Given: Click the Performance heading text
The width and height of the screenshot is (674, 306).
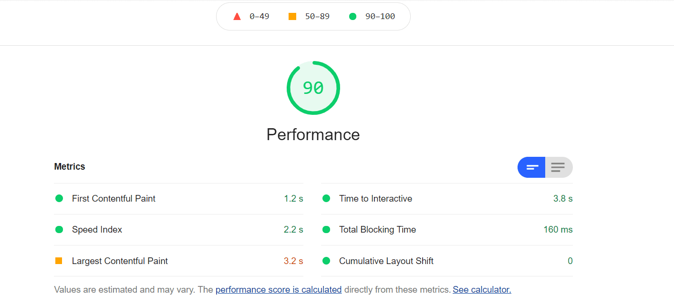Looking at the screenshot, I should [313, 134].
